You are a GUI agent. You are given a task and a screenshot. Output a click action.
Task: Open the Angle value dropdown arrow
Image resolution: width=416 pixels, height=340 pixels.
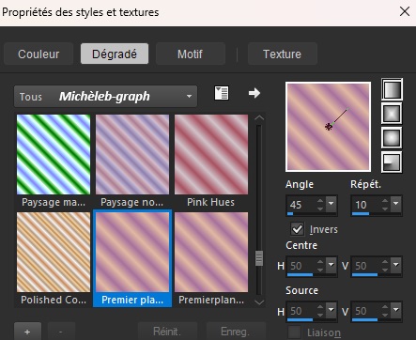pyautogui.click(x=331, y=203)
